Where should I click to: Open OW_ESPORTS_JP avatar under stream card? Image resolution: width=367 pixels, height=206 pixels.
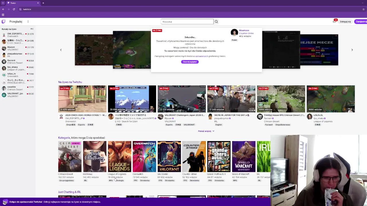tap(61, 116)
